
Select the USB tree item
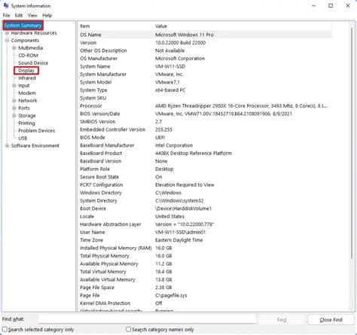pos(23,139)
